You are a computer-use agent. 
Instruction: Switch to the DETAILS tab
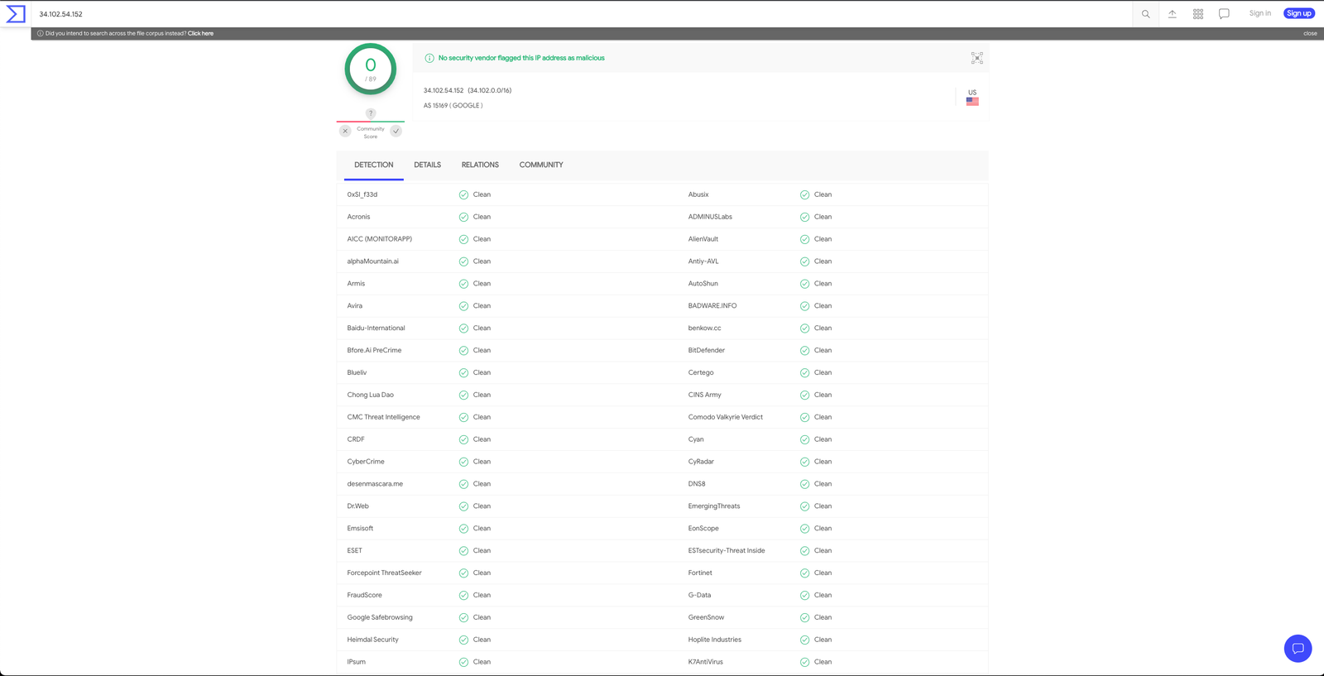(428, 165)
